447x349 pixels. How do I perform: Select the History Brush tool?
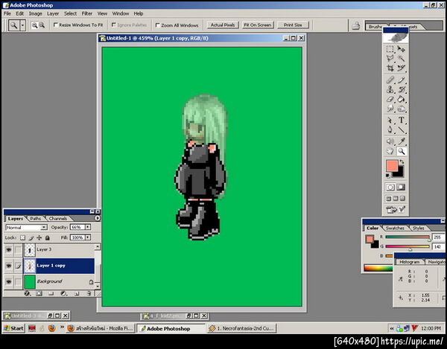[401, 90]
